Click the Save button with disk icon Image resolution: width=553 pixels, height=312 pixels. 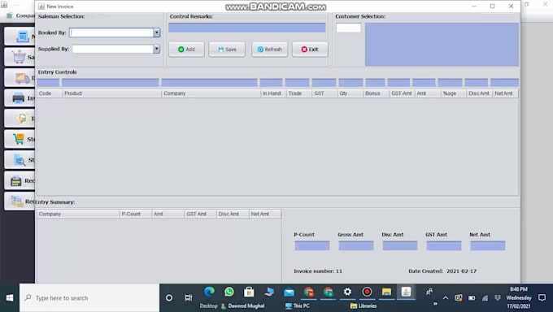(x=227, y=50)
